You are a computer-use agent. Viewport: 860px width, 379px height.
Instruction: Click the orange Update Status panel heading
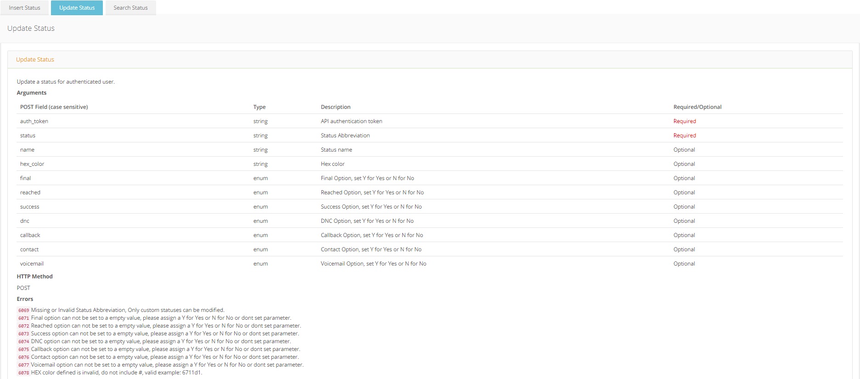[x=35, y=60]
